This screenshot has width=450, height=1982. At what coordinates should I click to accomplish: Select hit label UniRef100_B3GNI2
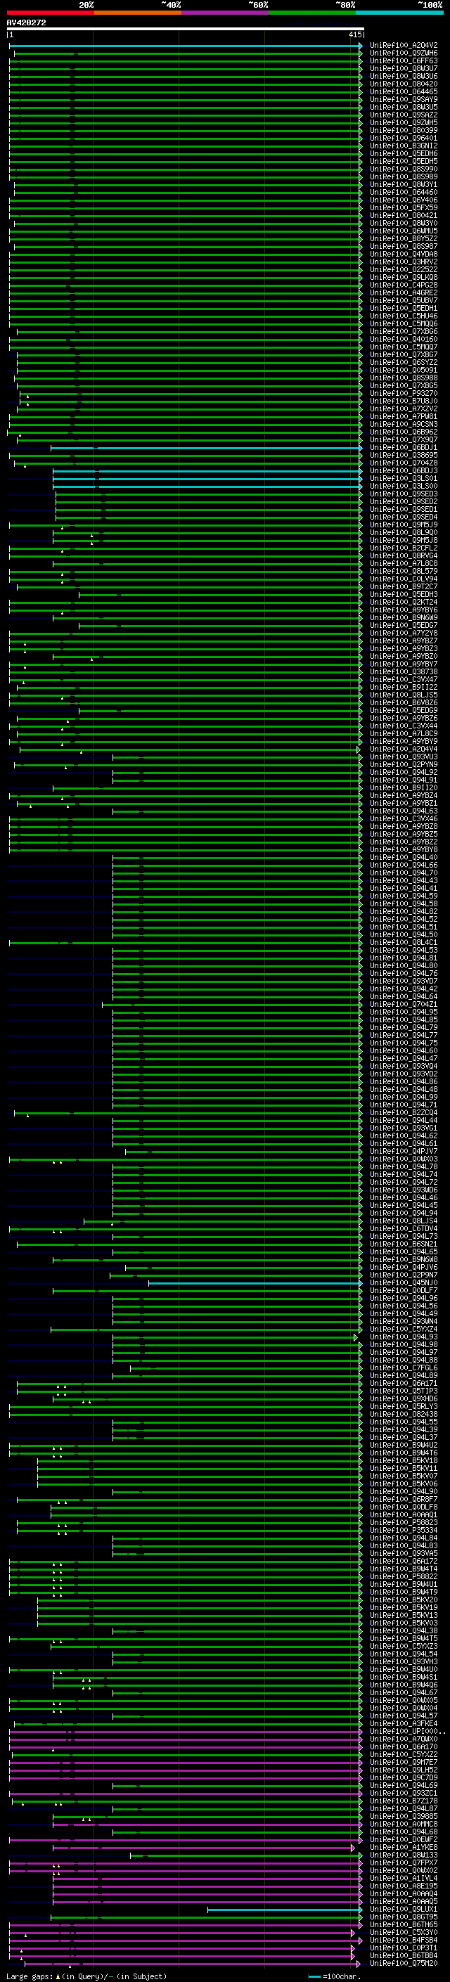[x=404, y=146]
